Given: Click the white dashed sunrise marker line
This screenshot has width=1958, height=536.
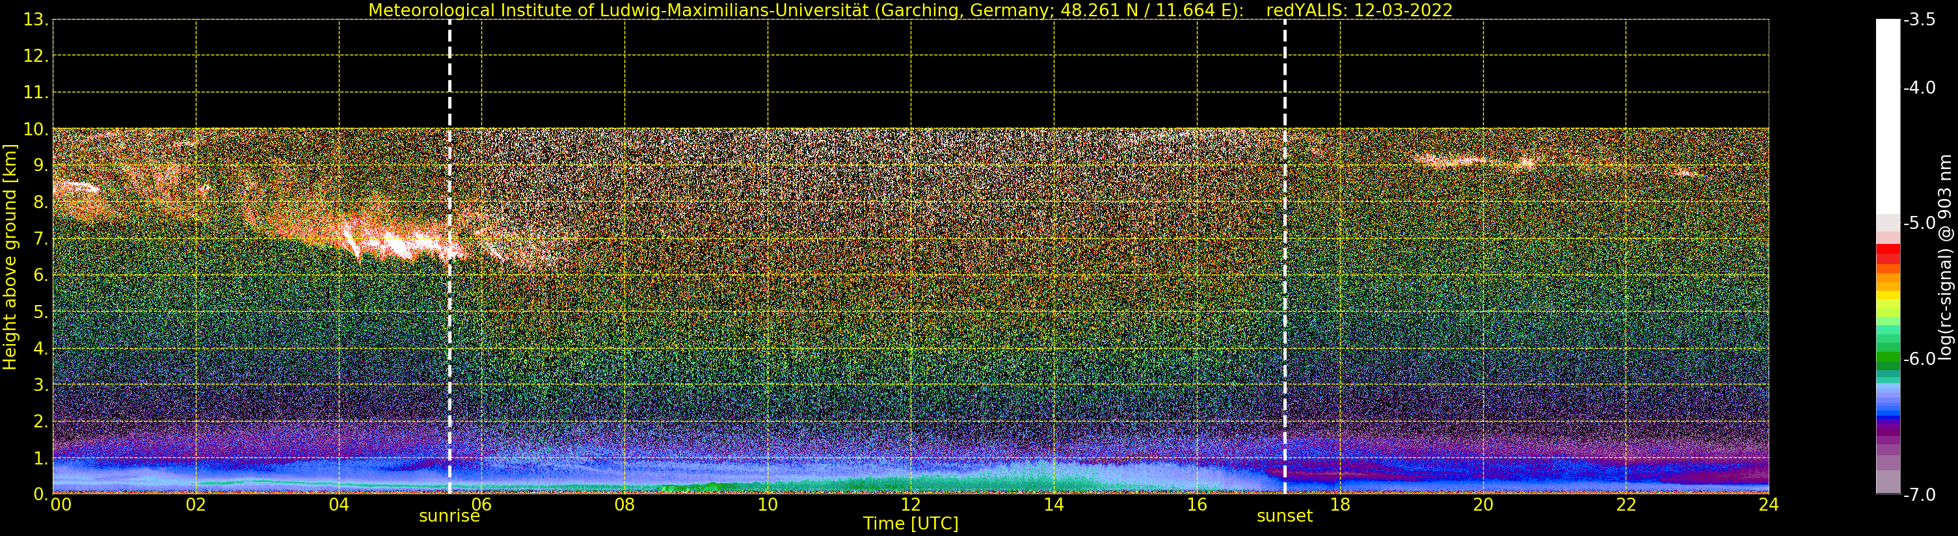Looking at the screenshot, I should coord(449,256).
